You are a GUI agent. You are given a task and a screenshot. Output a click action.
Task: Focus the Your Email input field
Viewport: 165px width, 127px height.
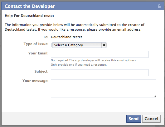click(x=99, y=54)
